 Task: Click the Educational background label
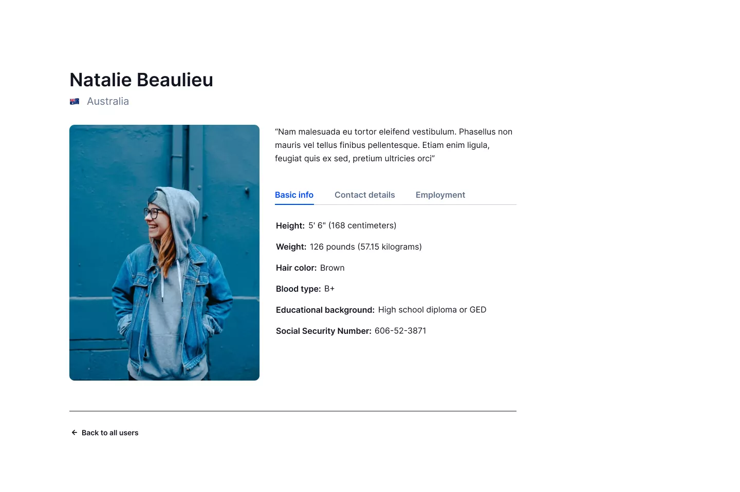point(325,310)
